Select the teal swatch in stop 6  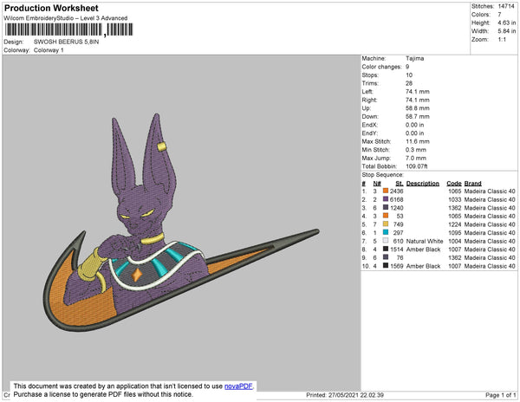coord(386,232)
